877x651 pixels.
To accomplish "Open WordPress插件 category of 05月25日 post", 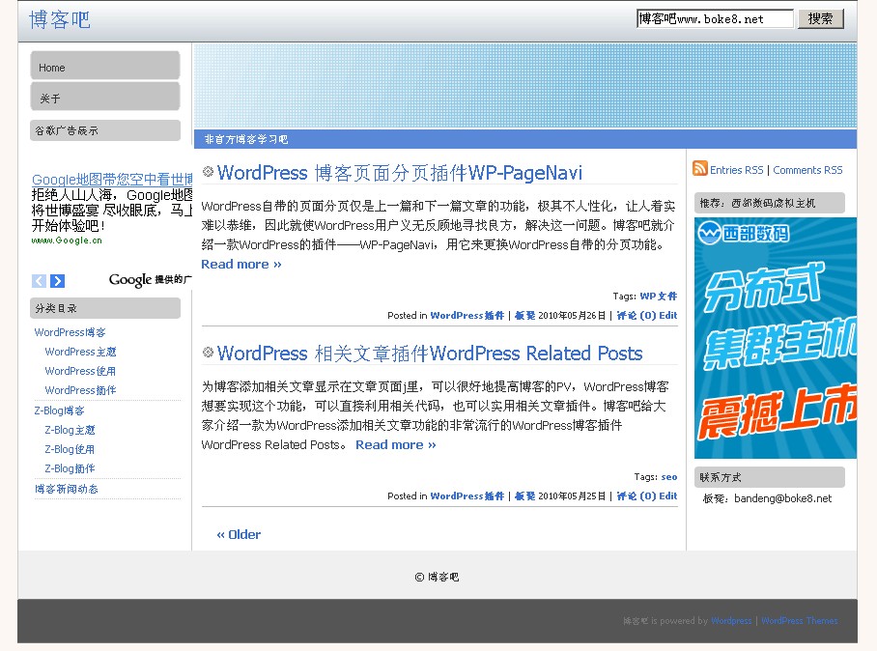I will click(x=467, y=496).
